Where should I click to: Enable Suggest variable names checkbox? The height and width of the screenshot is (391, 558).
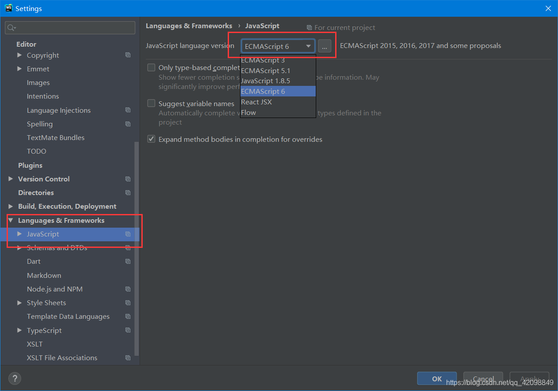151,103
